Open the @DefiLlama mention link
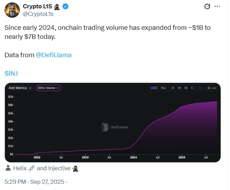 (x=54, y=55)
